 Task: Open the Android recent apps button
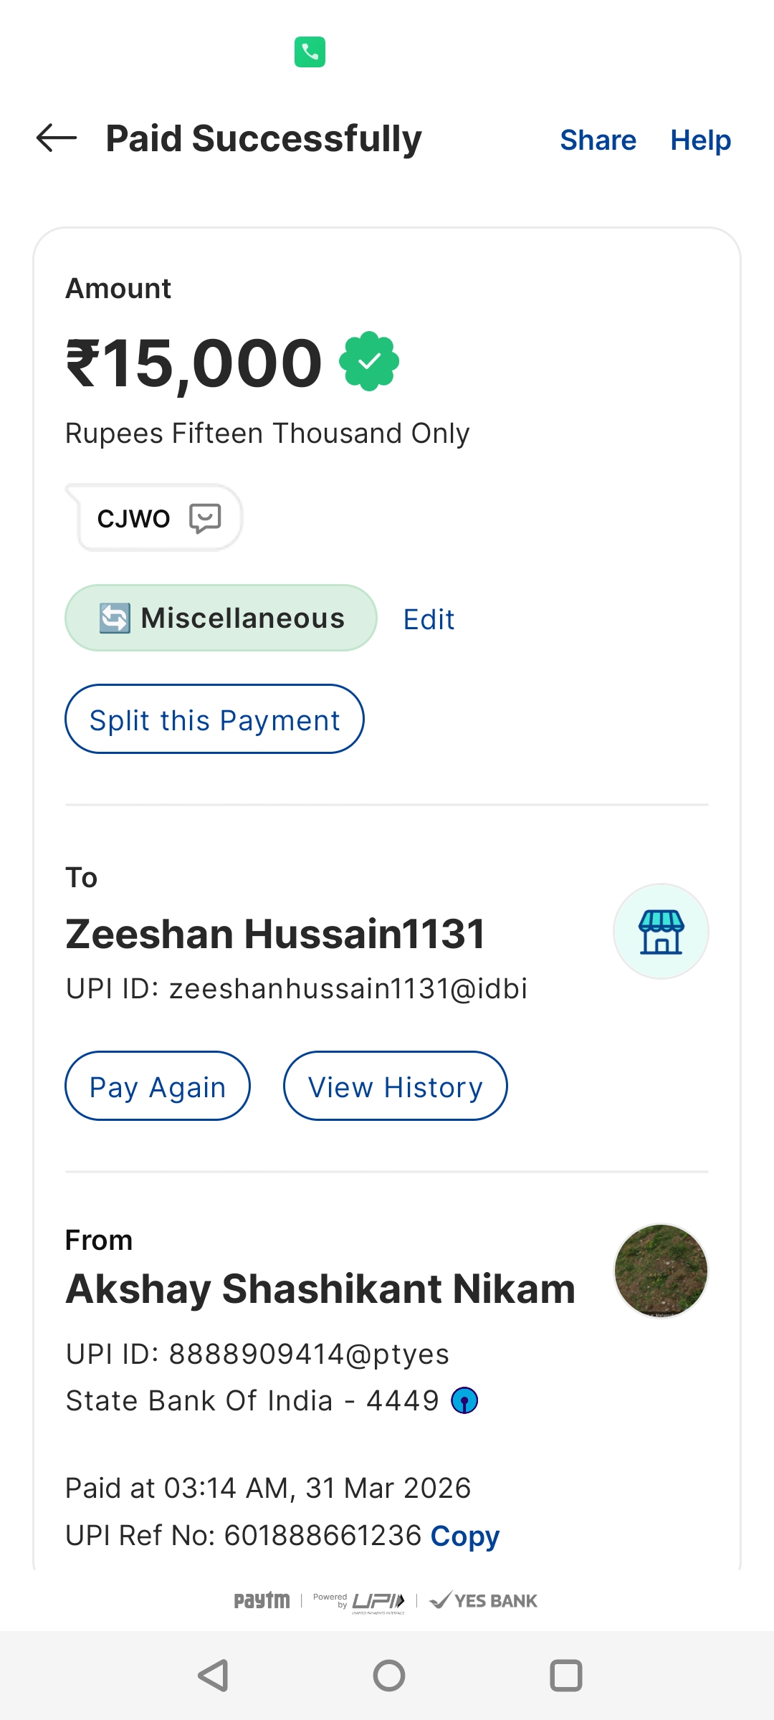pyautogui.click(x=565, y=1676)
